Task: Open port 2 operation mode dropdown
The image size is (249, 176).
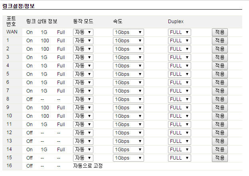Action: 83,49
